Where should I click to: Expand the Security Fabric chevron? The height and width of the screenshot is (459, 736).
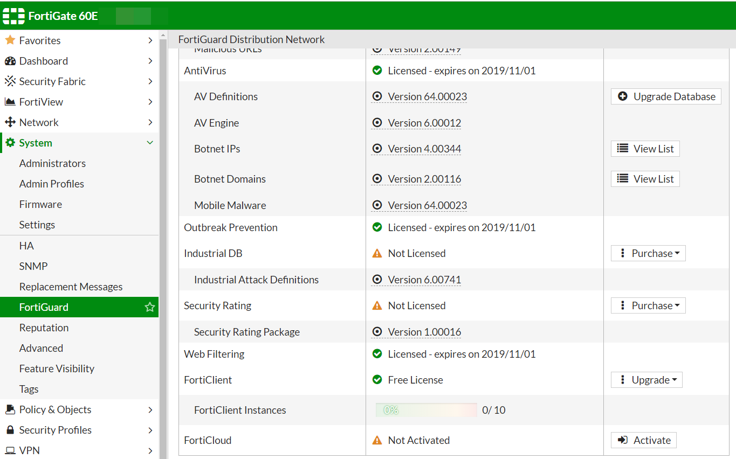click(x=150, y=81)
